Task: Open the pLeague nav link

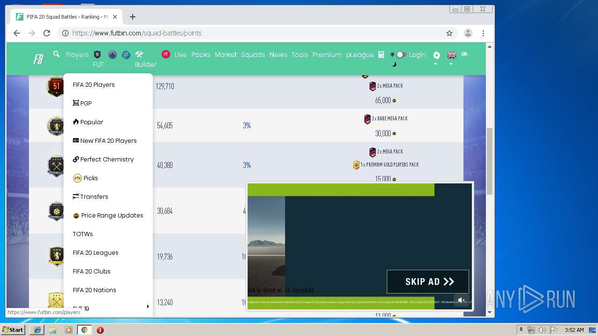Action: coord(360,55)
